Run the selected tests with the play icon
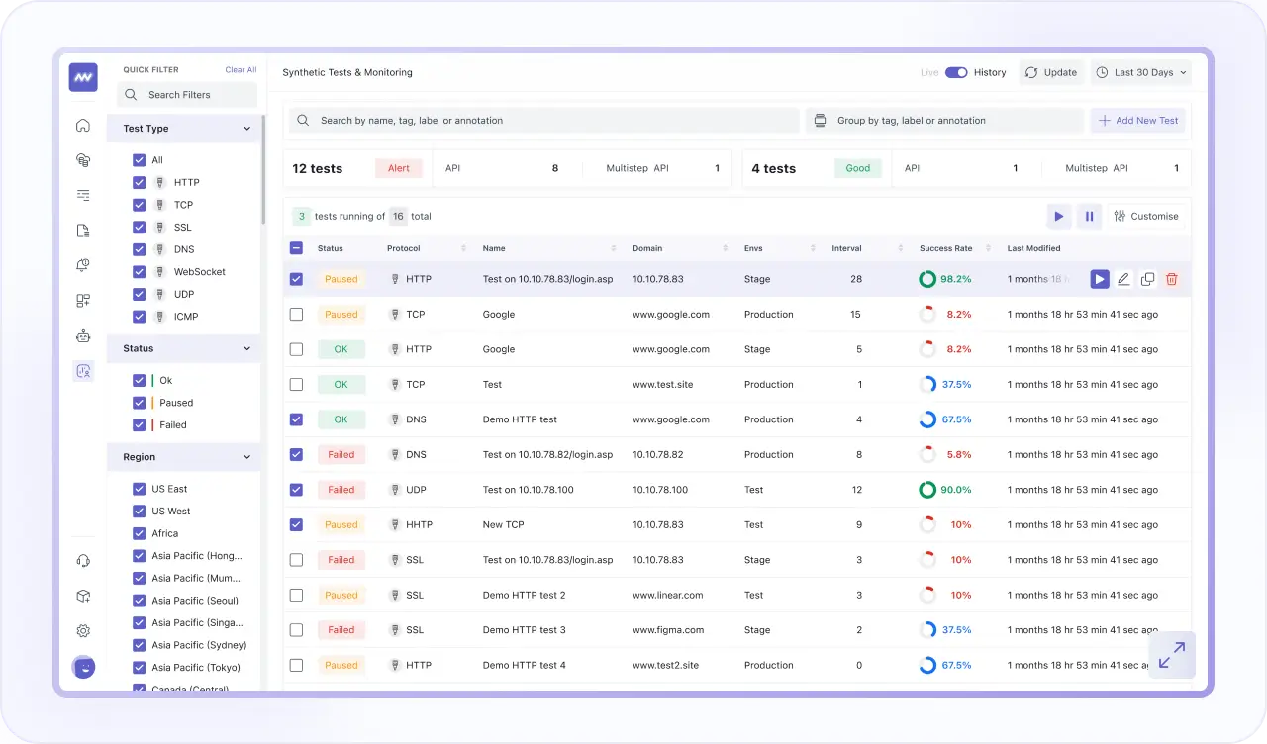1267x744 pixels. click(1058, 216)
